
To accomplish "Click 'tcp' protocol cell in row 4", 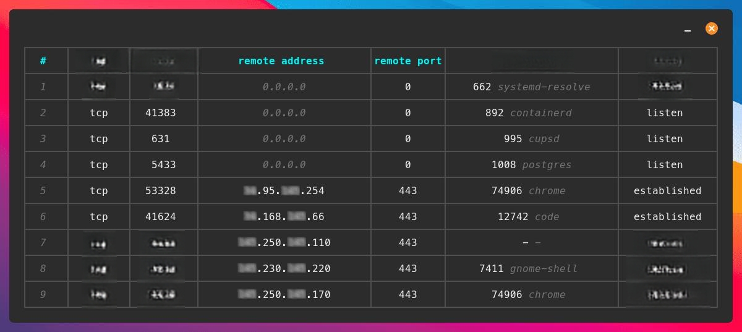I will (99, 164).
